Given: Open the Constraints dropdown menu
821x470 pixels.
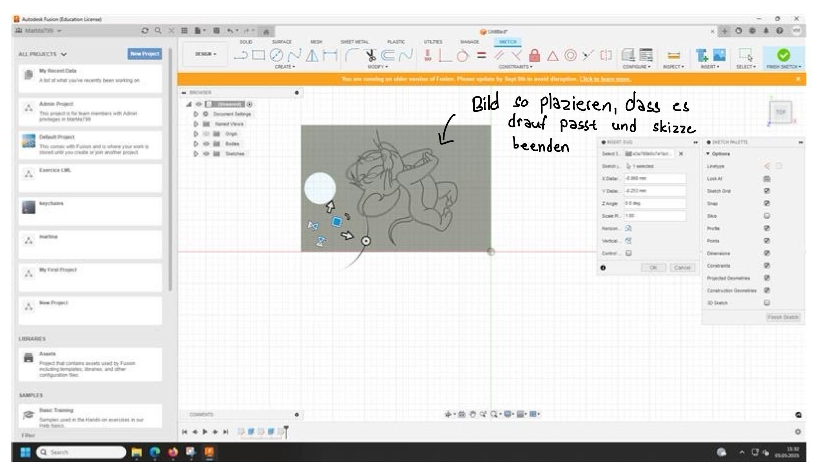Looking at the screenshot, I should 516,67.
